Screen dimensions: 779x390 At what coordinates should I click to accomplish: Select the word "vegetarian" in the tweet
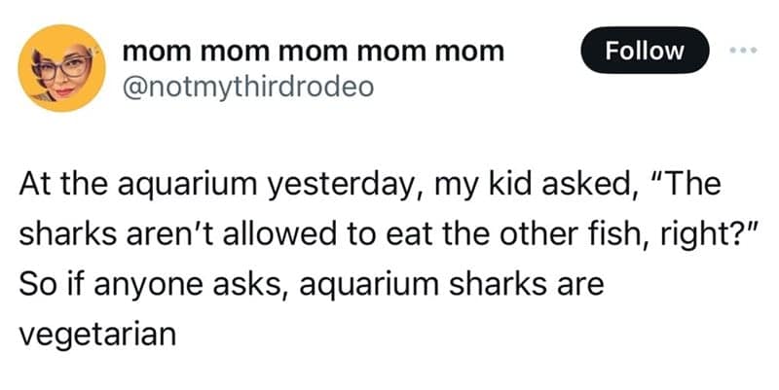(96, 334)
